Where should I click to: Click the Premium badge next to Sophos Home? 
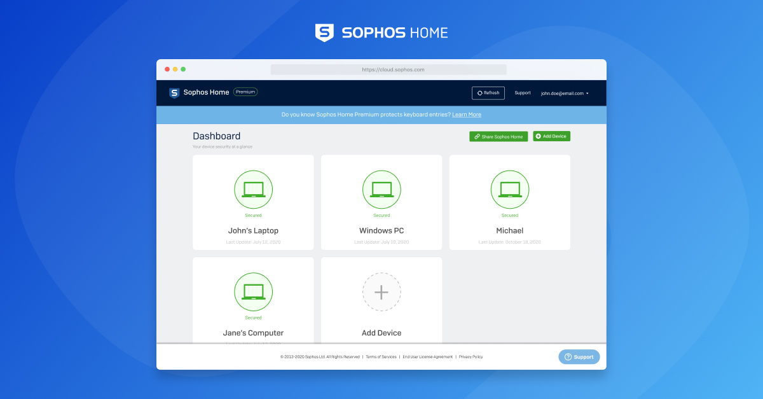(245, 92)
